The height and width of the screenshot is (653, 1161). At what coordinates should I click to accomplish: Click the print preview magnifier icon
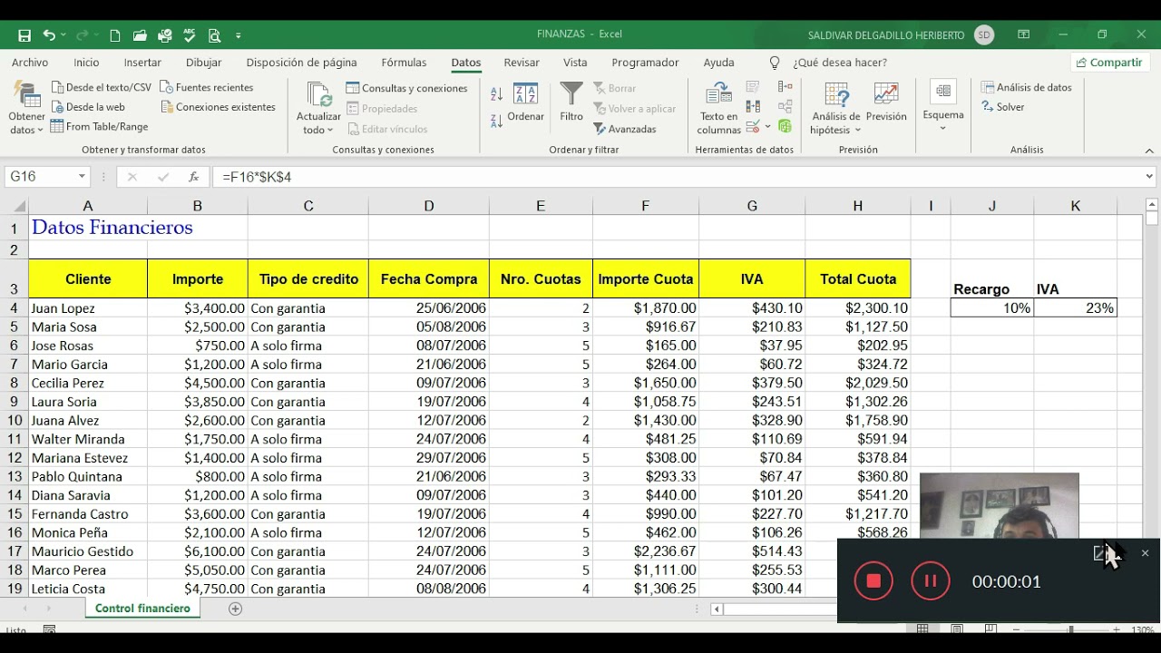point(215,35)
